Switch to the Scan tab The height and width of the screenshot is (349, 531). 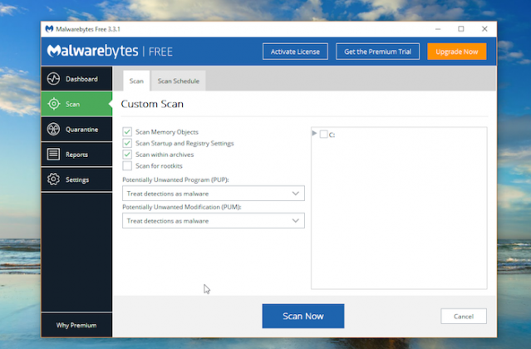(136, 81)
